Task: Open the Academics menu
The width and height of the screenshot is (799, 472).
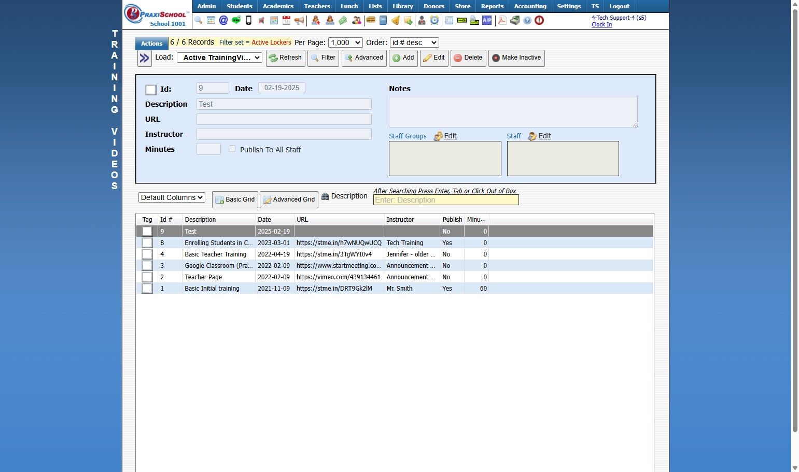Action: click(x=278, y=6)
